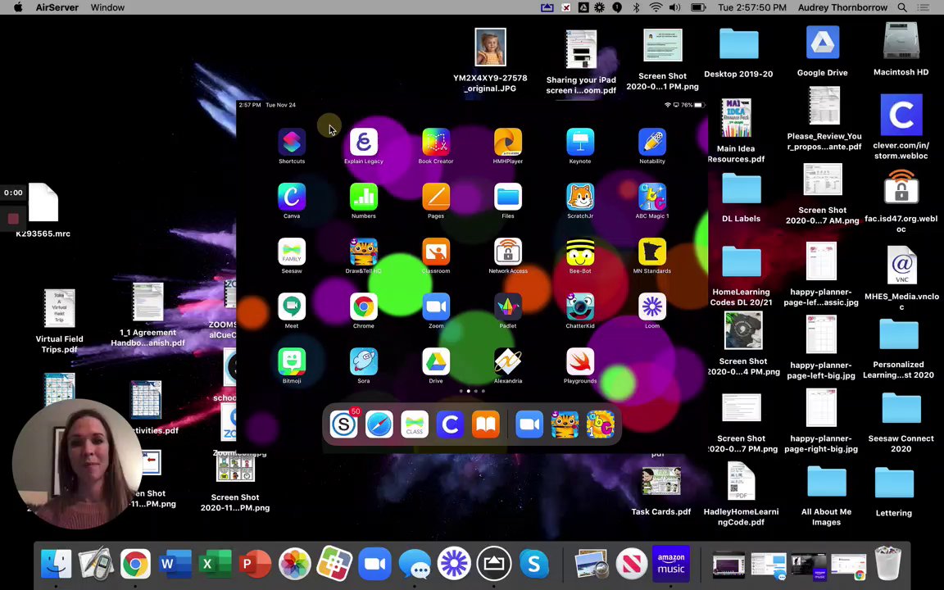This screenshot has height=590, width=944.
Task: Open Safari in the iPad dock
Action: pos(379,424)
